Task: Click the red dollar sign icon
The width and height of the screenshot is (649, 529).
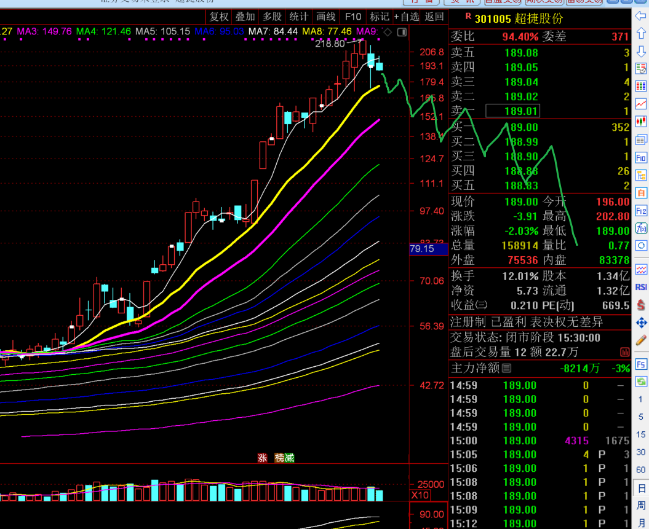Action: (641, 305)
